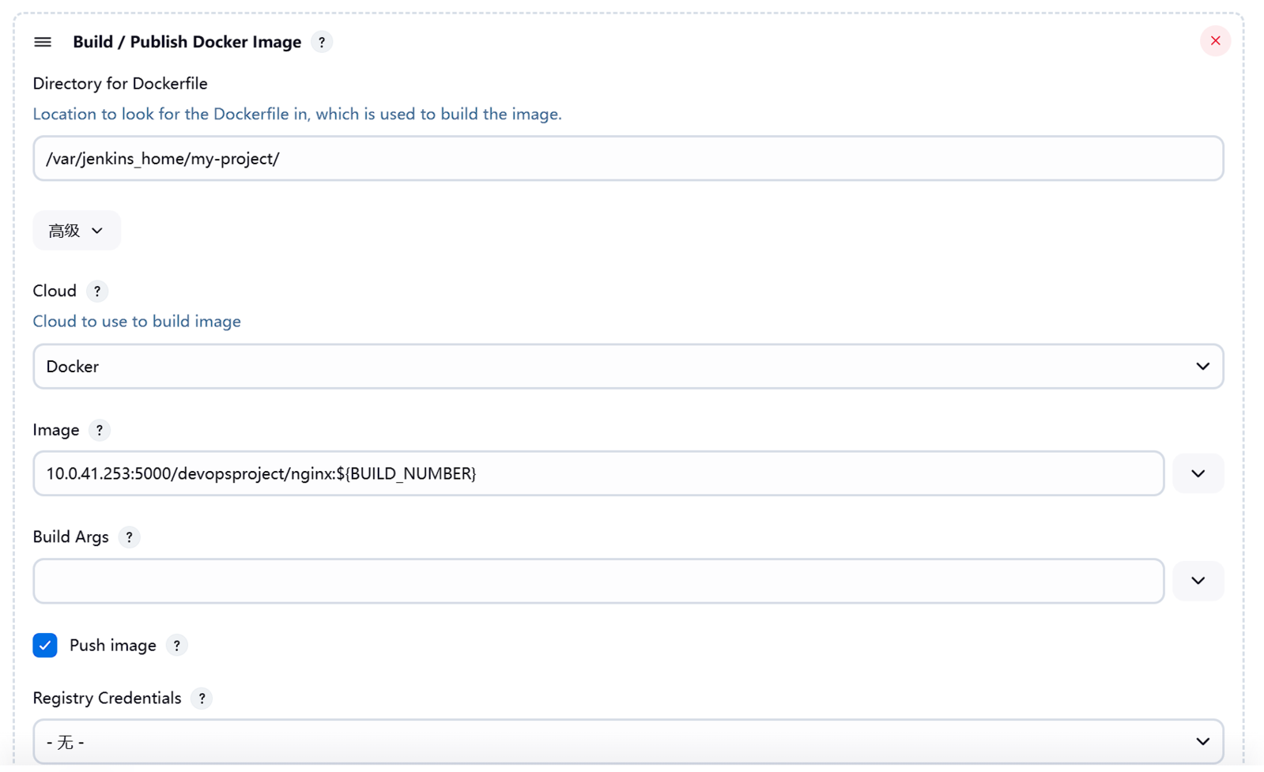
Task: Expand the 高级 advanced options
Action: click(77, 231)
